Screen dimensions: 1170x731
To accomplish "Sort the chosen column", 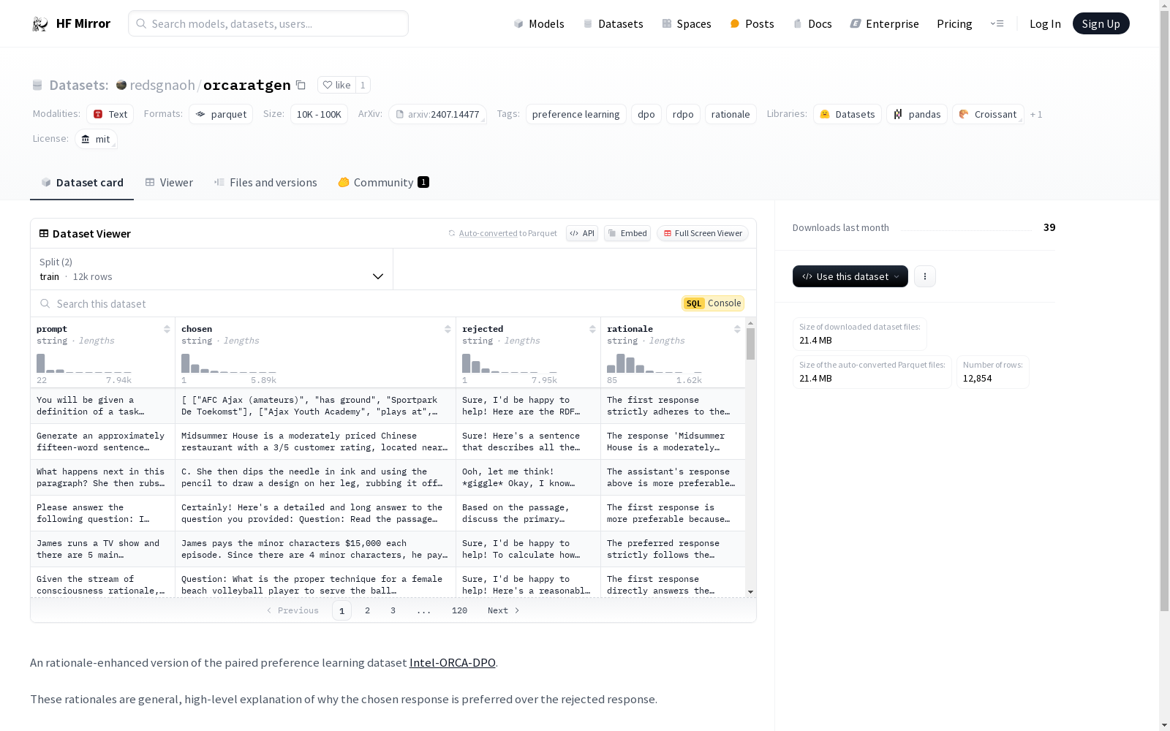I will 448,330.
